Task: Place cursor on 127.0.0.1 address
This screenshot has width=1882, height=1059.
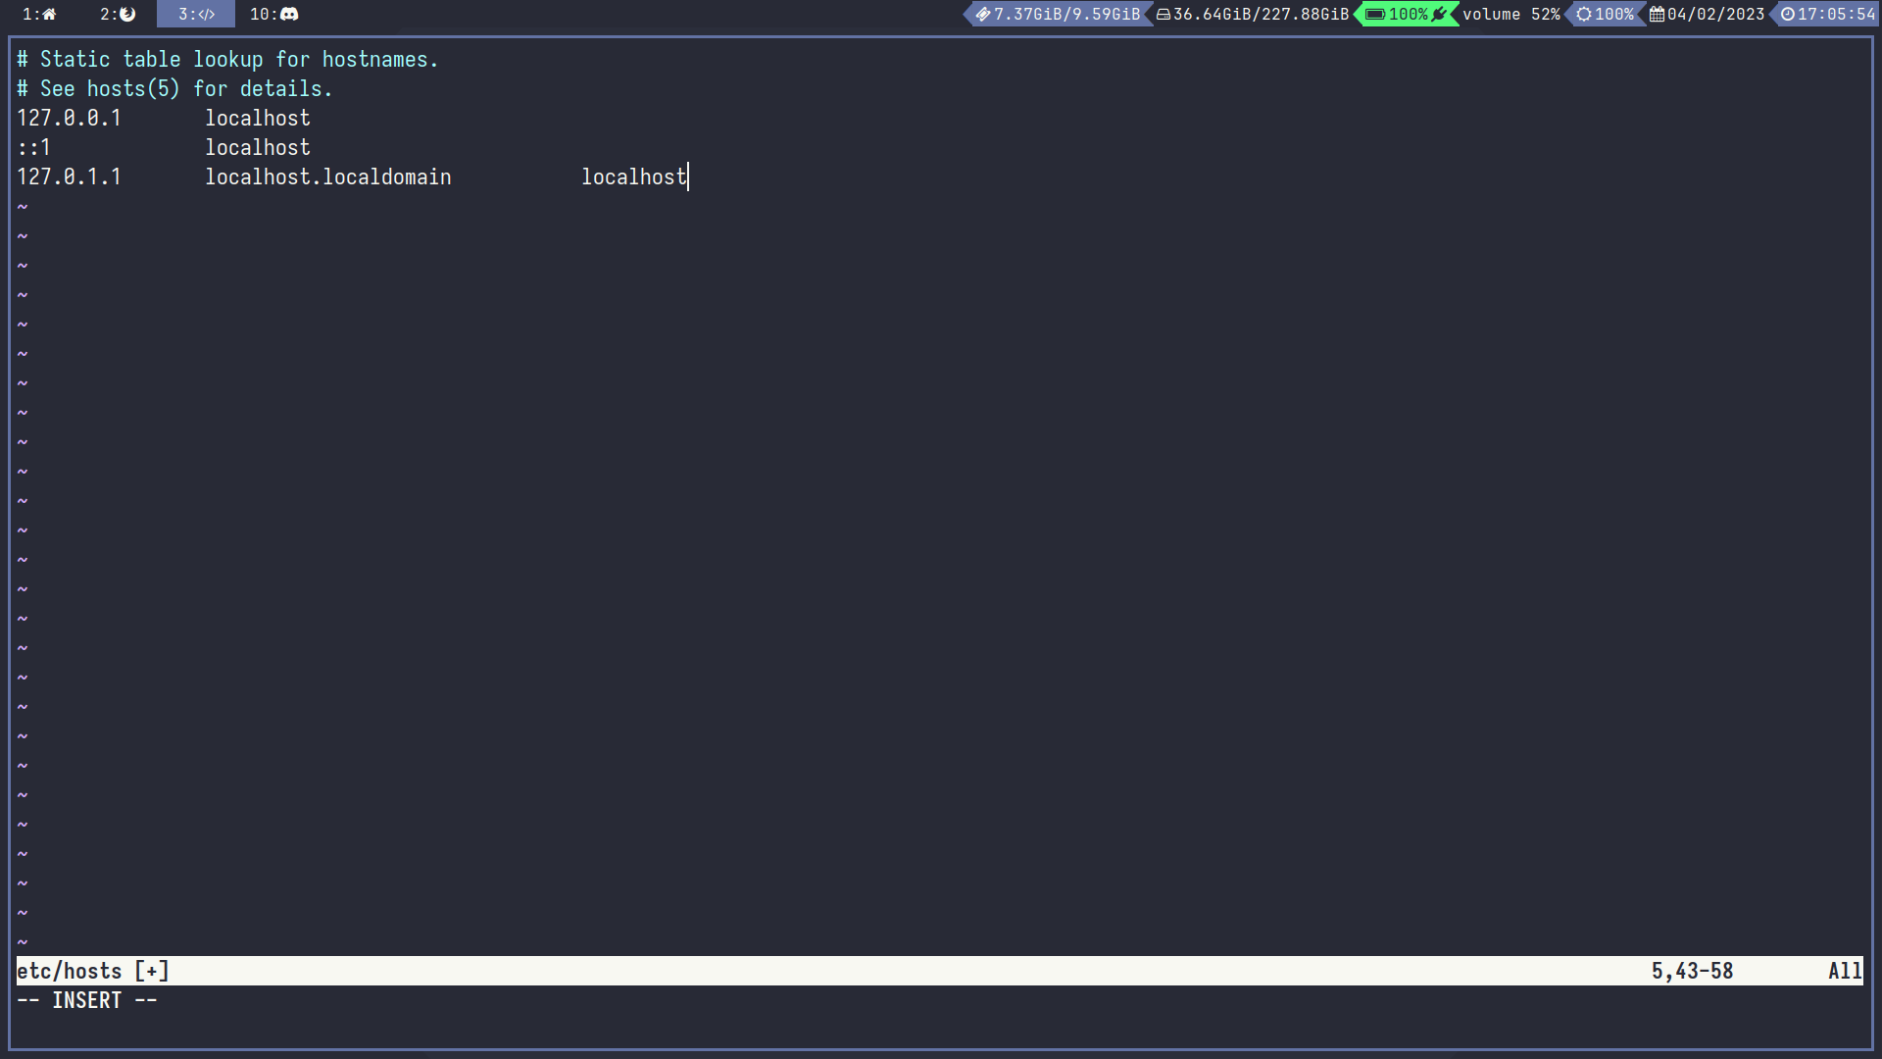Action: (x=69, y=119)
